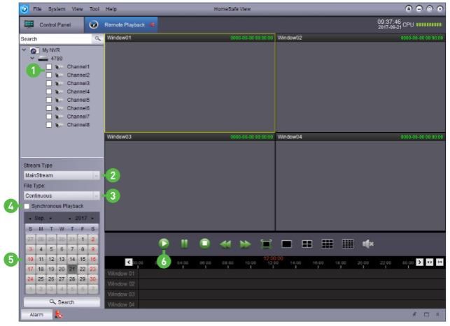Click the fast forward icon
This screenshot has height=326, width=450.
[x=246, y=244]
